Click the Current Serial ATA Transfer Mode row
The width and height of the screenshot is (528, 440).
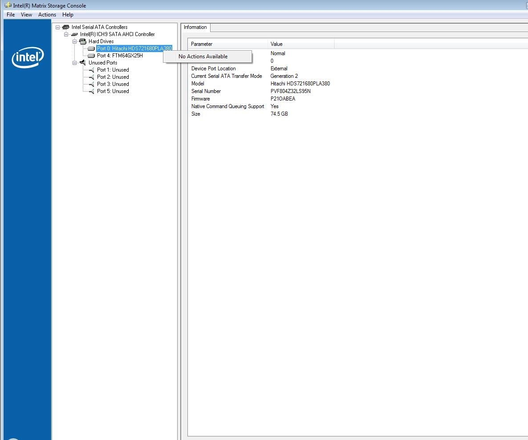(x=227, y=76)
